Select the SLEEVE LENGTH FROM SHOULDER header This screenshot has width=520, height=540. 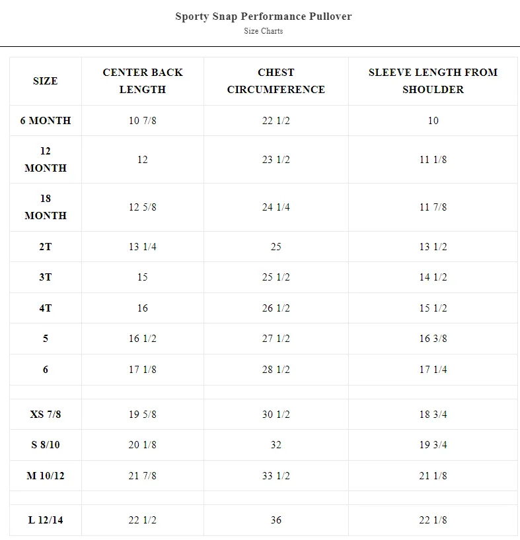tap(433, 81)
